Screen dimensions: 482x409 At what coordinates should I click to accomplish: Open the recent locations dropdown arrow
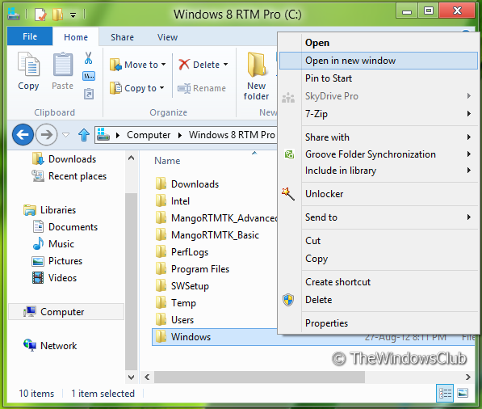click(65, 135)
